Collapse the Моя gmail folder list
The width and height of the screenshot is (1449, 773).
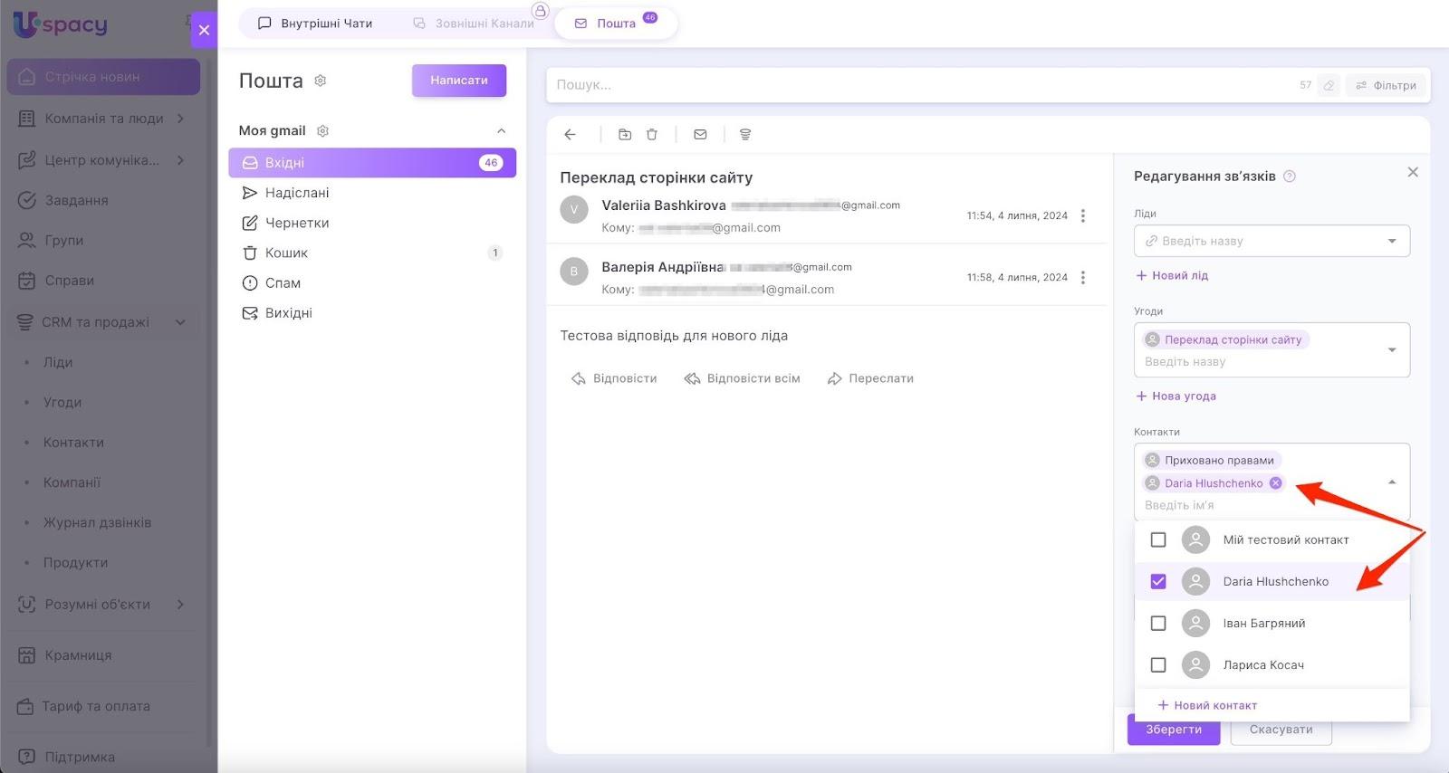501,131
